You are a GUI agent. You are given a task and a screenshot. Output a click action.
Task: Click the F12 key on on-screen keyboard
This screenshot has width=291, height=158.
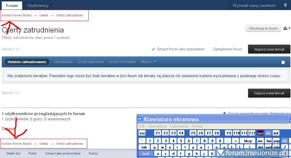[252, 133]
